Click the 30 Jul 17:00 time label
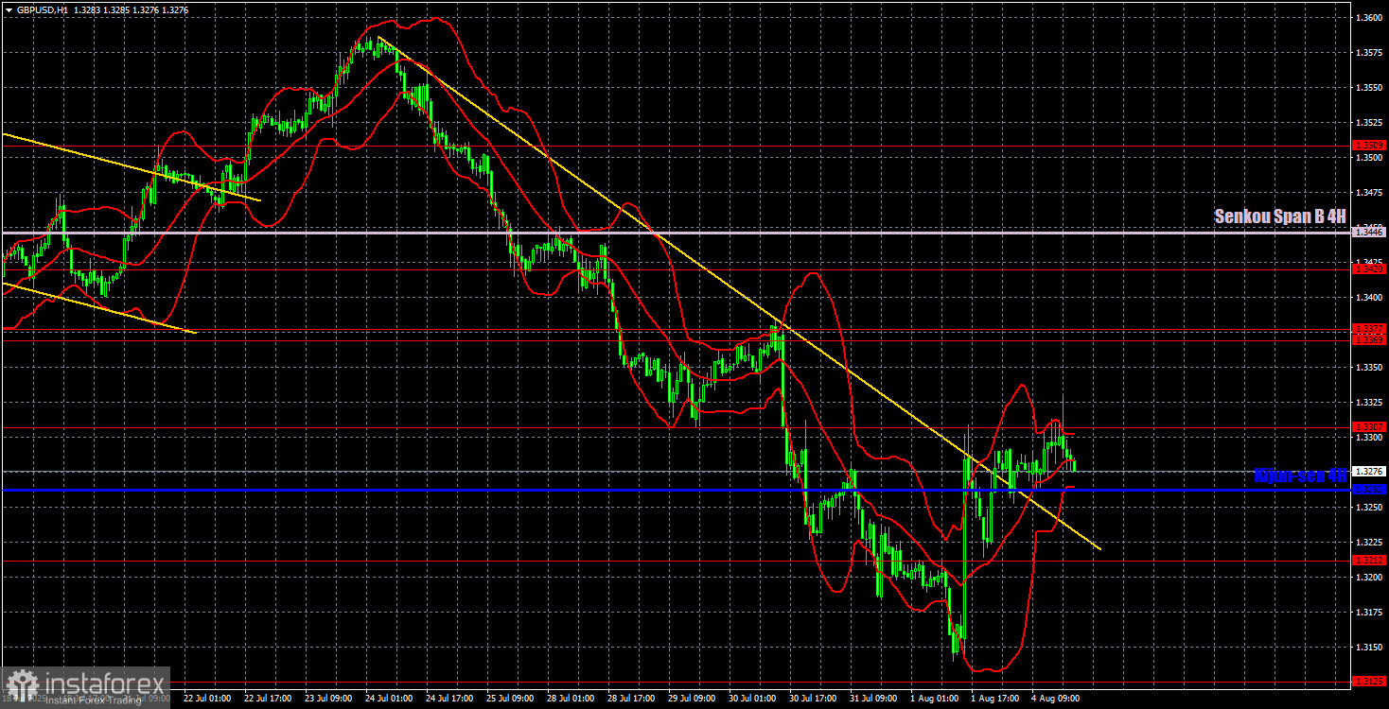Image resolution: width=1389 pixels, height=709 pixels. pos(812,699)
